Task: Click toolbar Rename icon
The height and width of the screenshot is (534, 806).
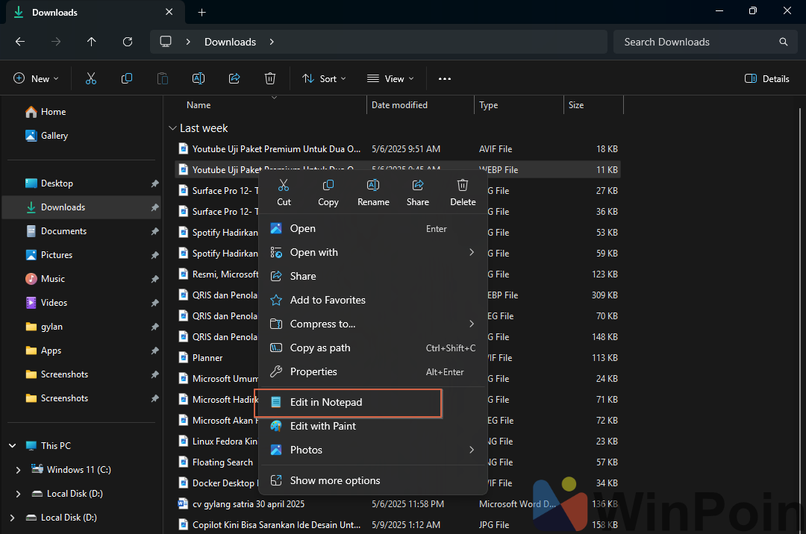Action: [199, 78]
